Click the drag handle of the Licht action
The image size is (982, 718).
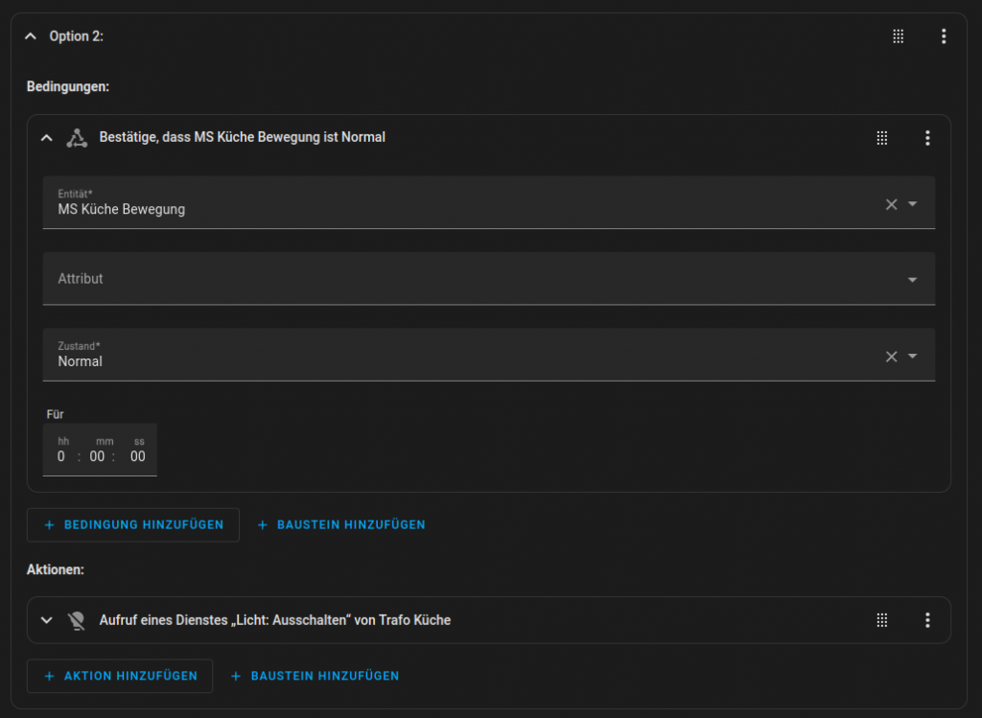882,620
